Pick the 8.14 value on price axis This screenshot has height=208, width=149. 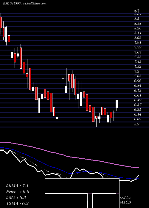pyautogui.click(x=138, y=33)
